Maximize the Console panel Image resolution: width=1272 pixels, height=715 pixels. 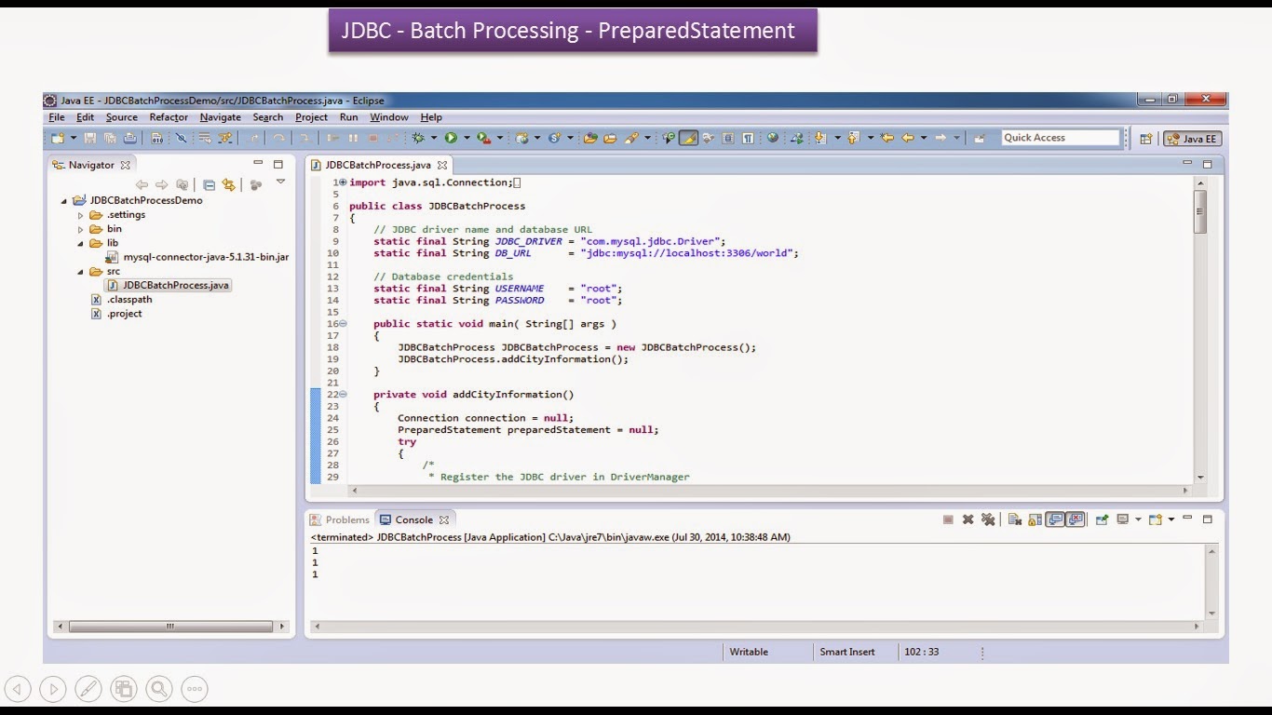1208,519
